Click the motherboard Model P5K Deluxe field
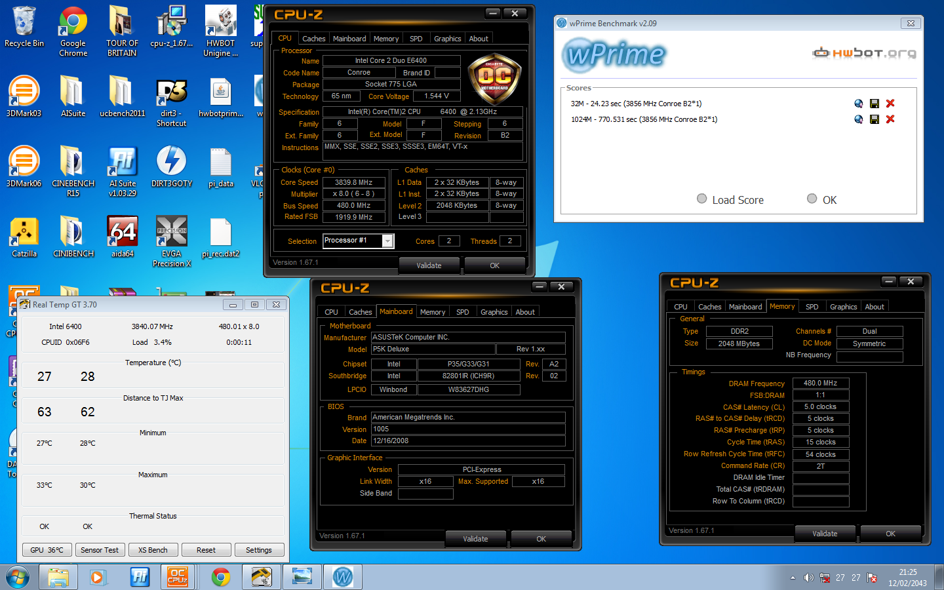The image size is (944, 590). coord(433,349)
